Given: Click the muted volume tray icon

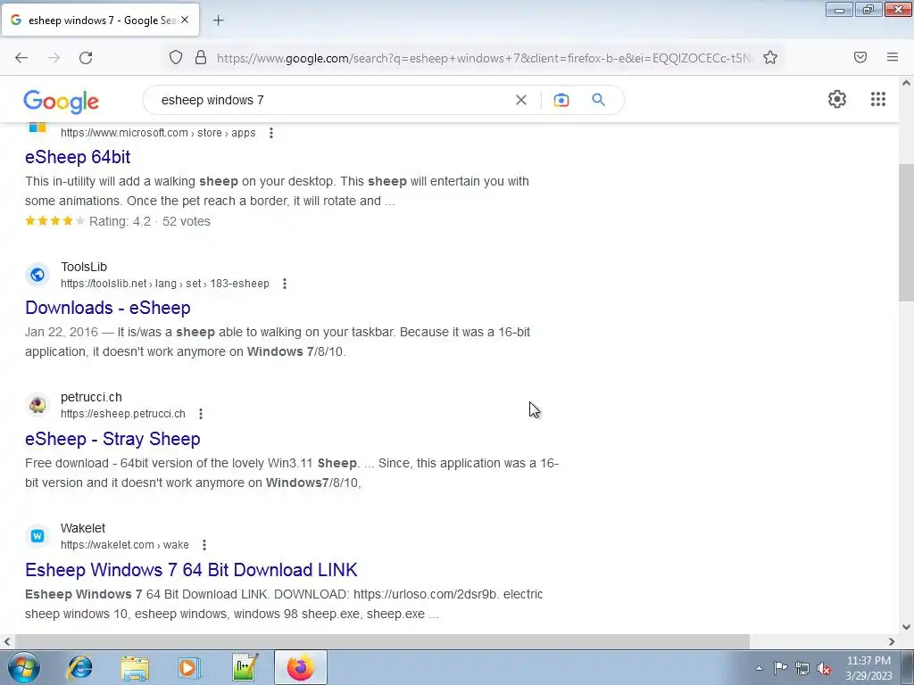Looking at the screenshot, I should (x=824, y=668).
